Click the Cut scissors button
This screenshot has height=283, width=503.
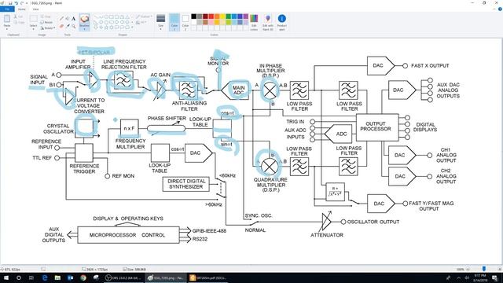(x=19, y=17)
